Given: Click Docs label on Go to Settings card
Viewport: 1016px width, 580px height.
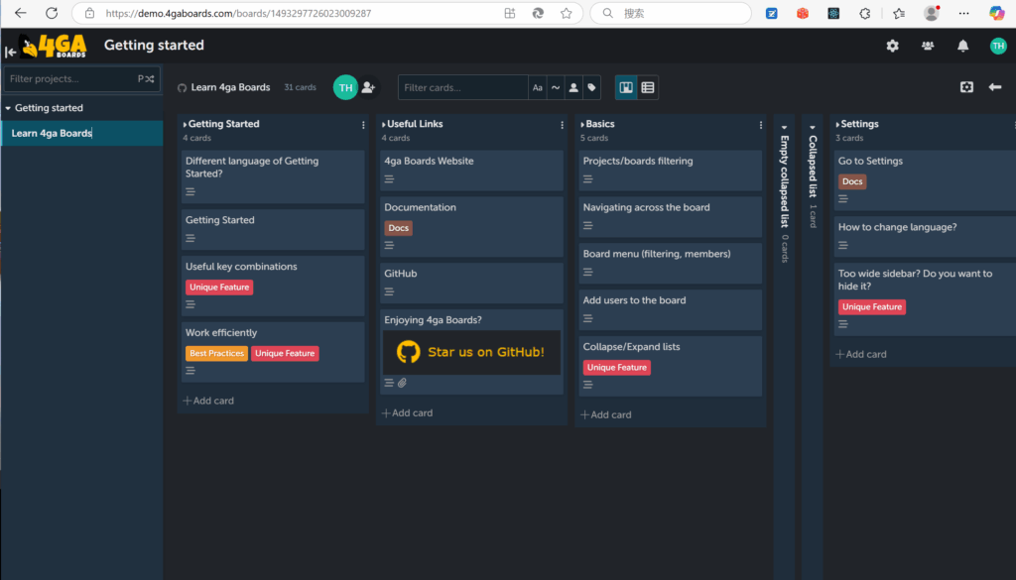Looking at the screenshot, I should click(852, 181).
